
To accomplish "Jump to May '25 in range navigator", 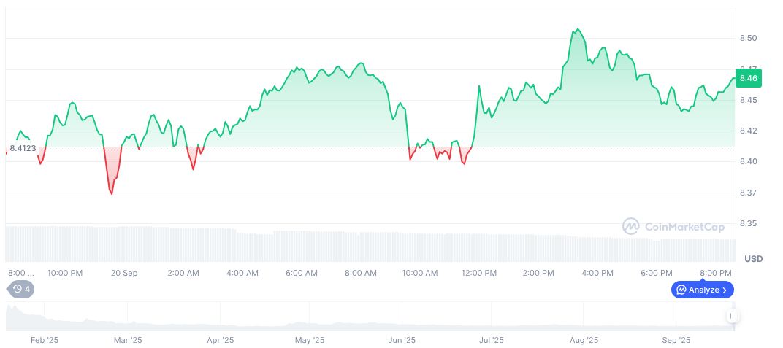I will [310, 340].
